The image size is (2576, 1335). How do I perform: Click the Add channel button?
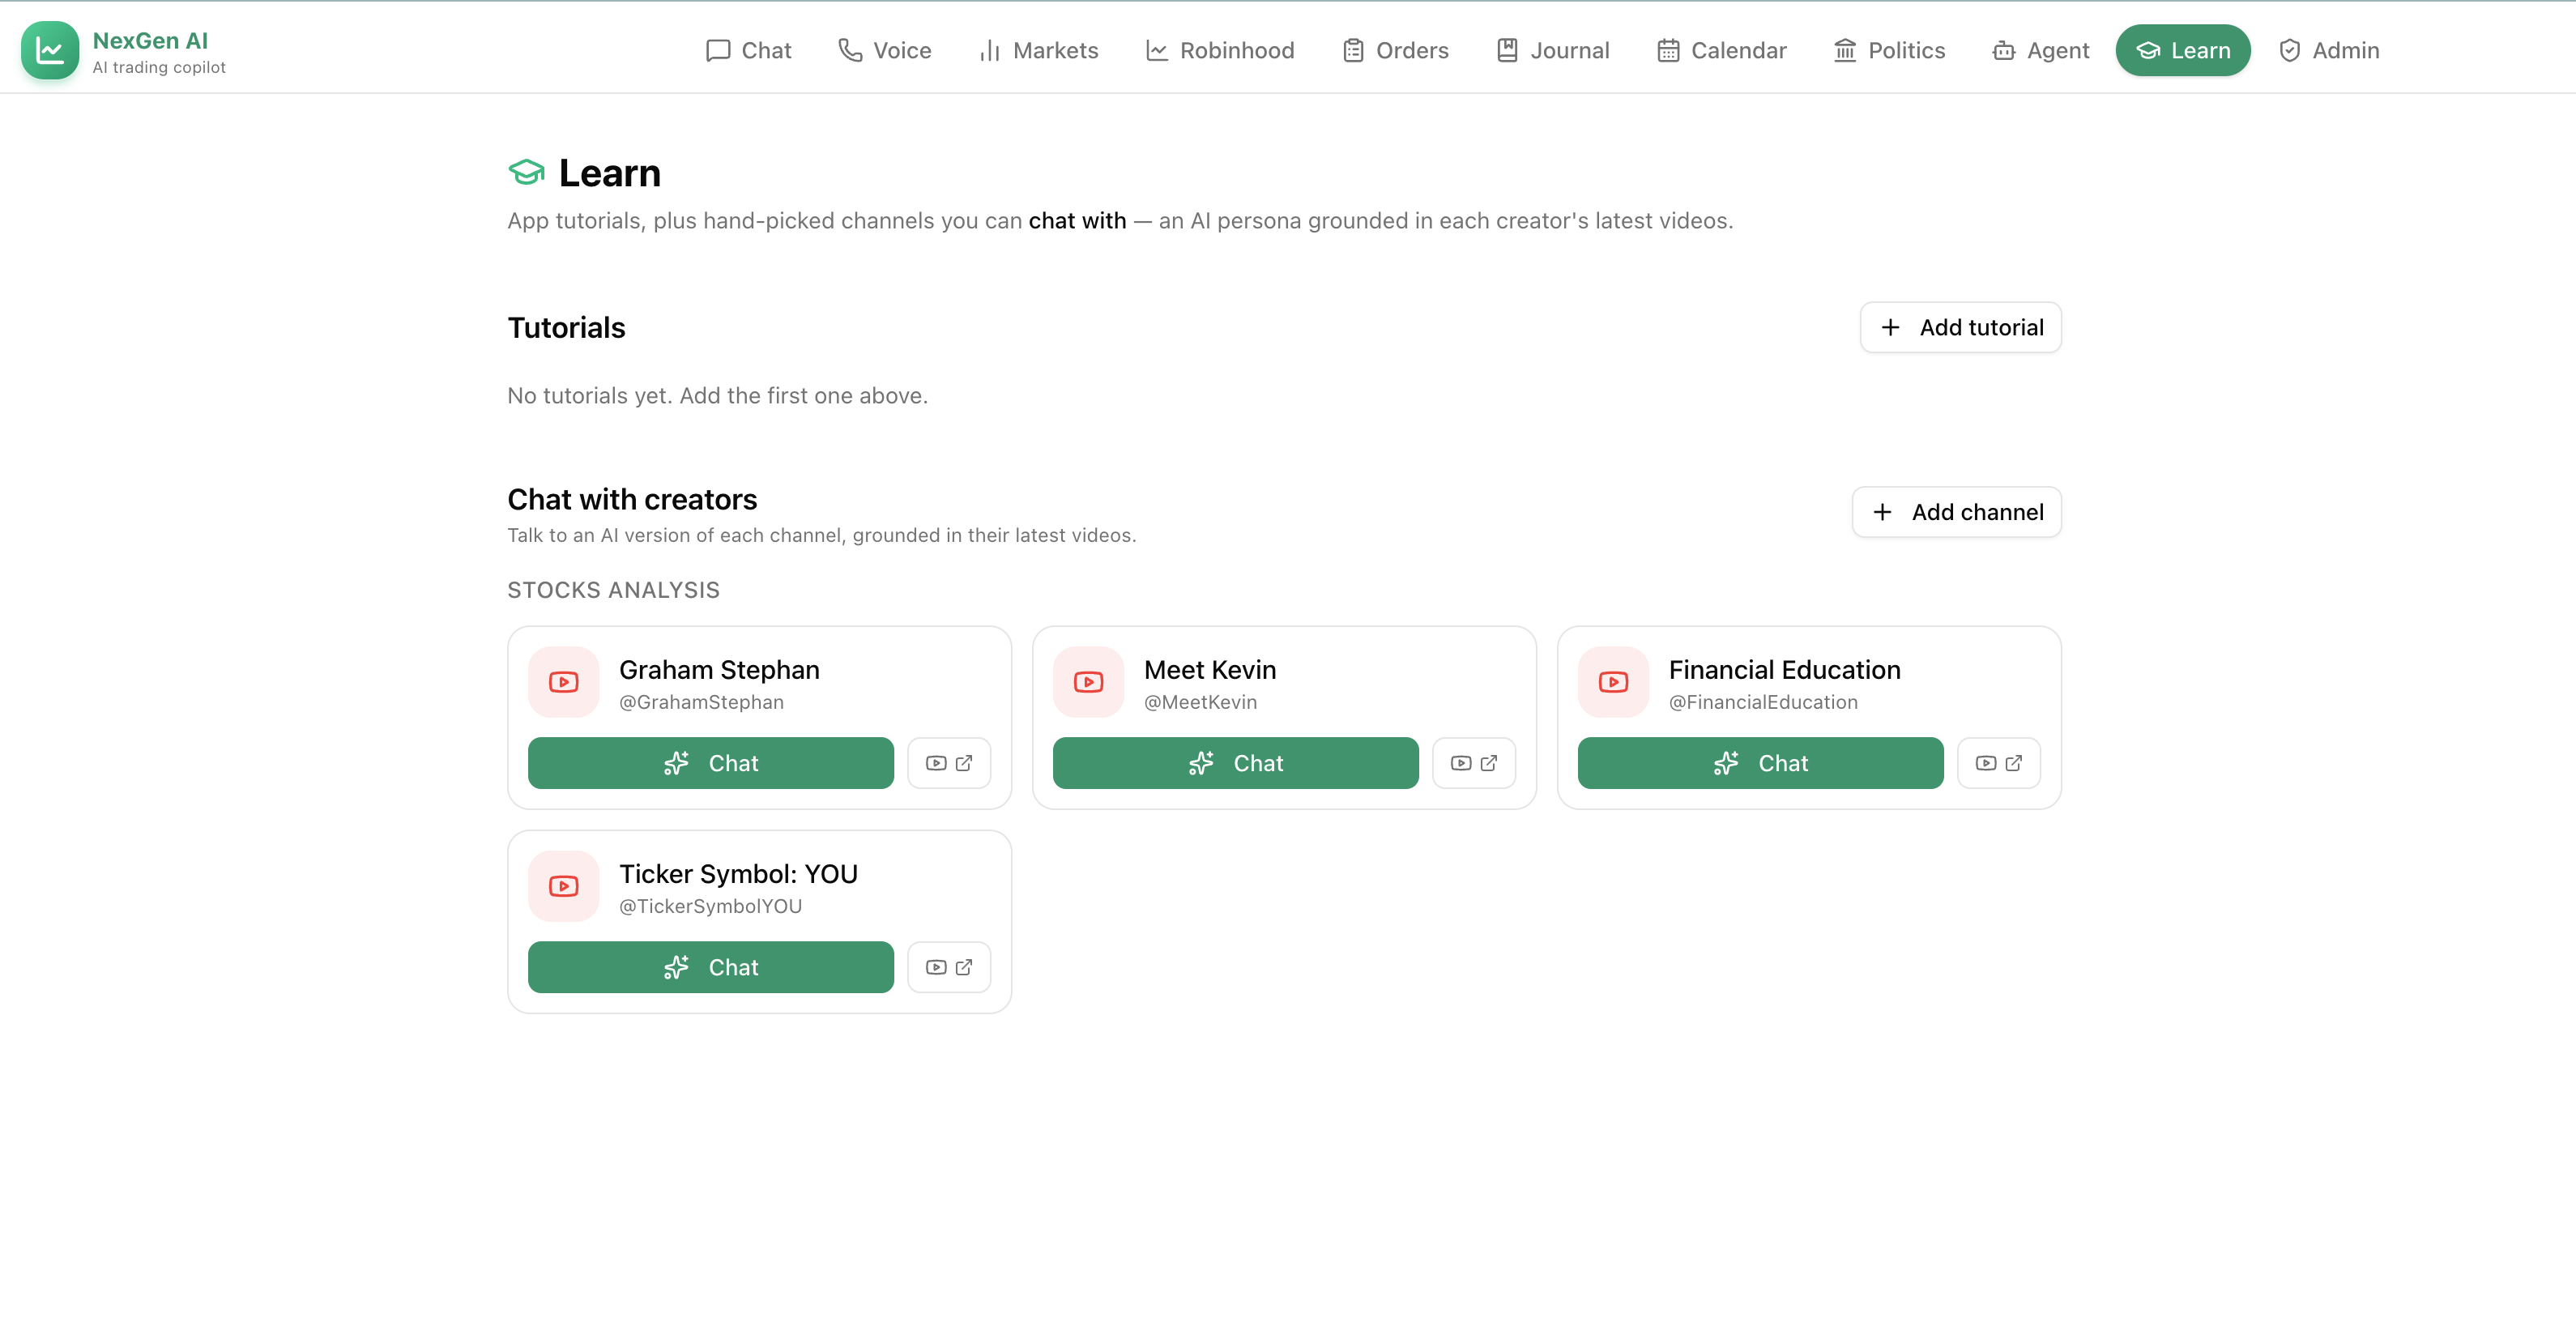coord(1956,512)
